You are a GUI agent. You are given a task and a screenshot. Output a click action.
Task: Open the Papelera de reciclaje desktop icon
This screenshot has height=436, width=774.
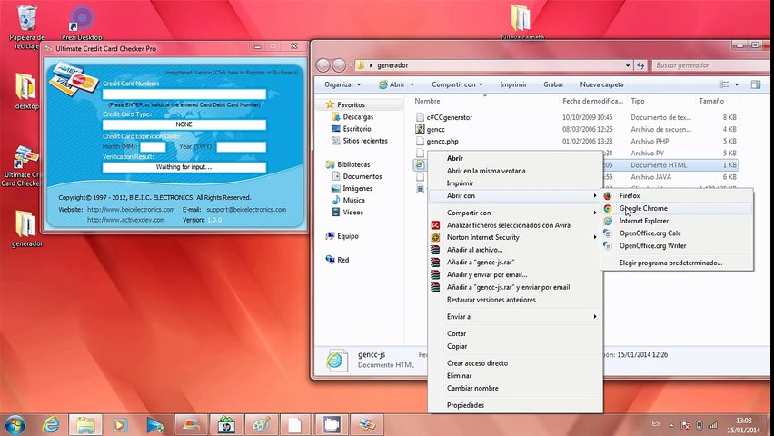[27, 18]
